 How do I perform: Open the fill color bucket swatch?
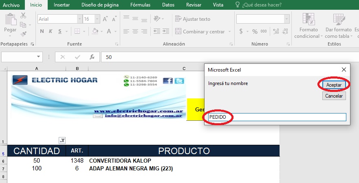95,31
